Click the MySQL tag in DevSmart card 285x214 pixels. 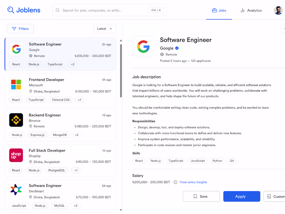click(x=59, y=206)
